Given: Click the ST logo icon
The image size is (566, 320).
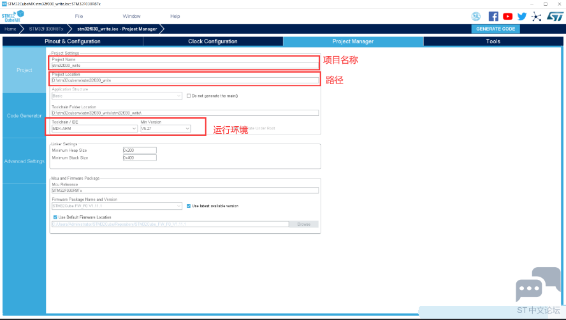Looking at the screenshot, I should click(x=553, y=17).
